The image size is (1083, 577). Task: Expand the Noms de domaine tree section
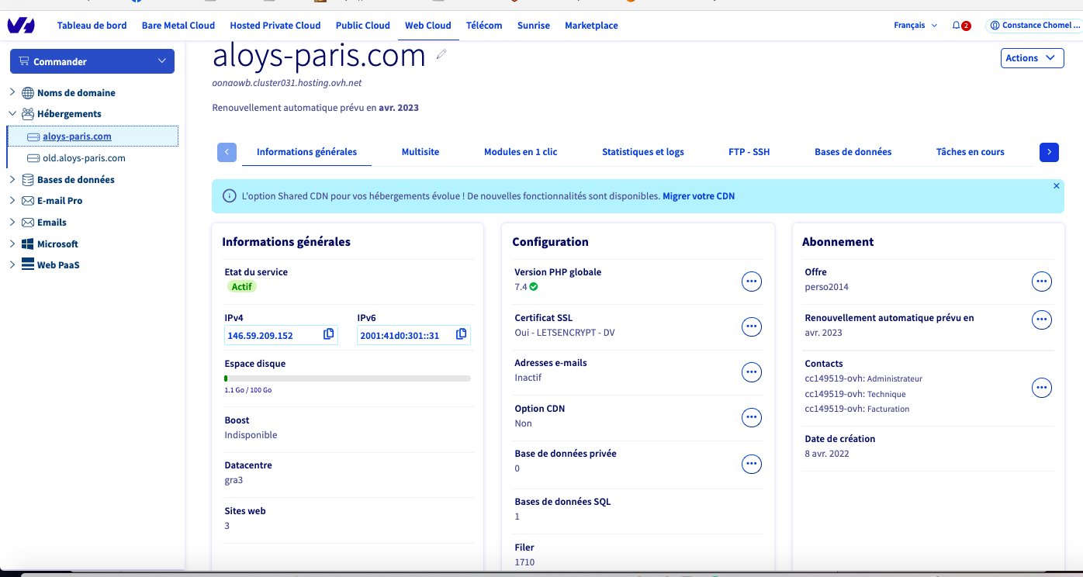12,92
